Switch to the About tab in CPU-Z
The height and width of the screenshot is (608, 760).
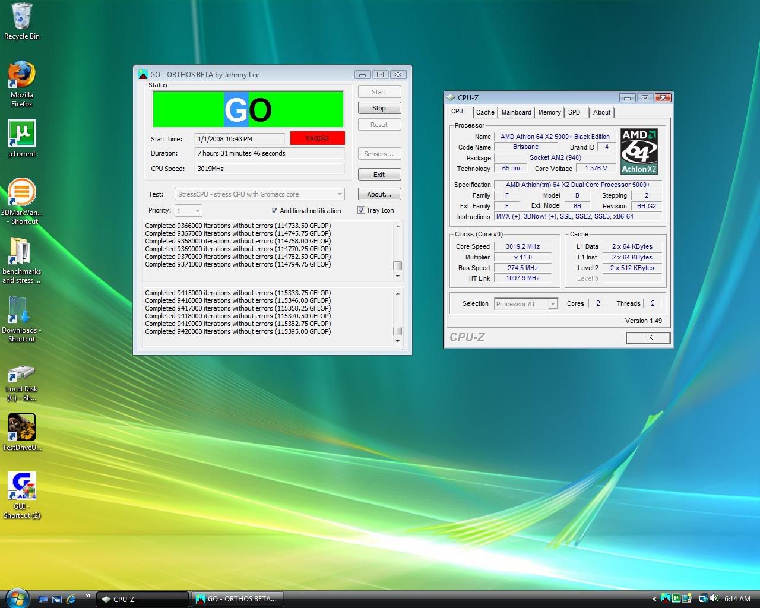(601, 112)
